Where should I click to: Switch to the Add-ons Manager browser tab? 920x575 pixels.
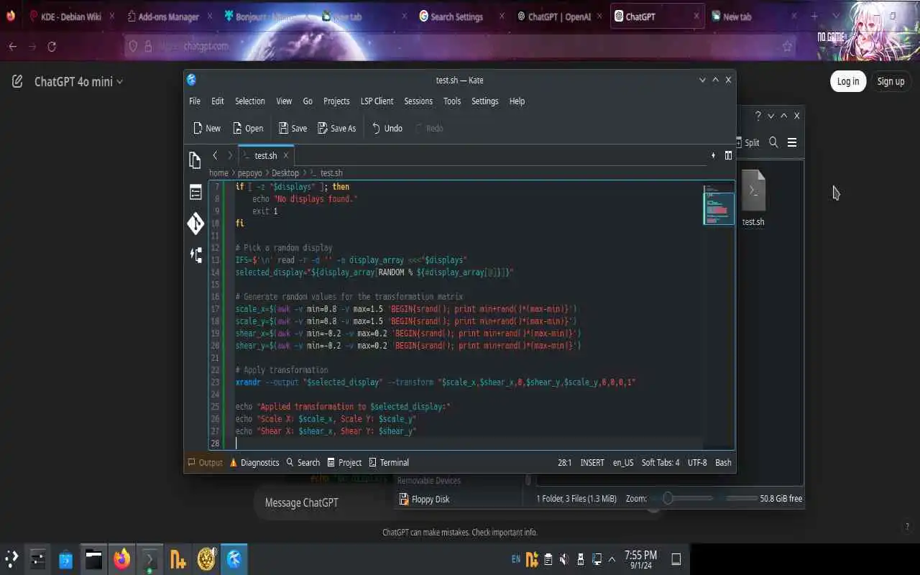168,17
